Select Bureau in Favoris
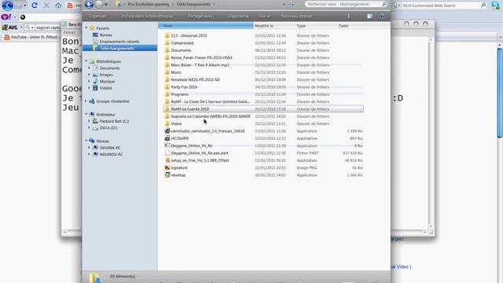Screen dimensions: 503x283 pos(106,35)
